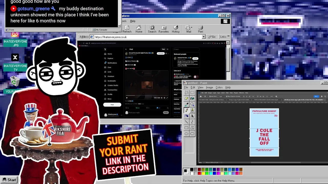This screenshot has height=184, width=328.
Task: Choose the Curve tool in Paint
Action: coord(192,122)
